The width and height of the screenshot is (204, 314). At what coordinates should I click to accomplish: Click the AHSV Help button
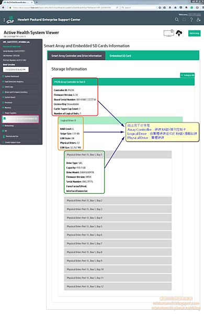point(194,33)
